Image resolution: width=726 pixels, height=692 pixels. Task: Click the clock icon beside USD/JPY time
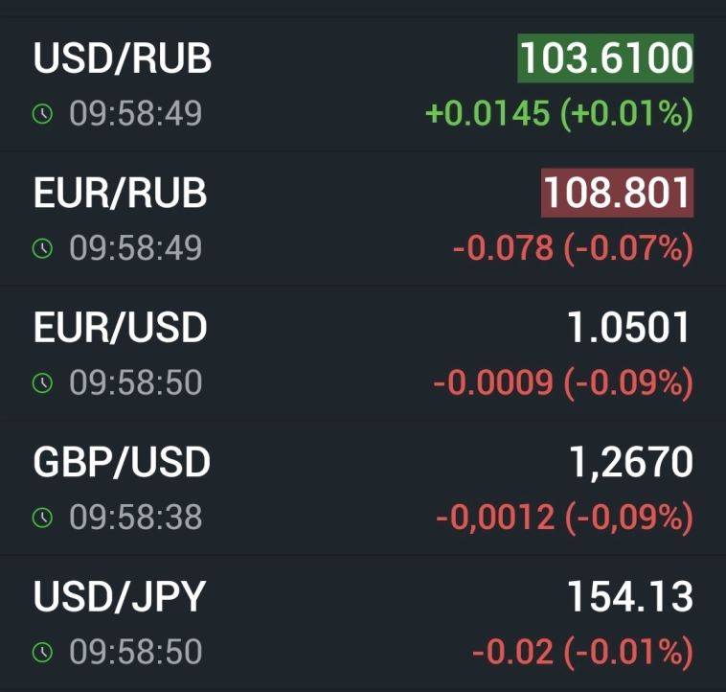point(42,653)
